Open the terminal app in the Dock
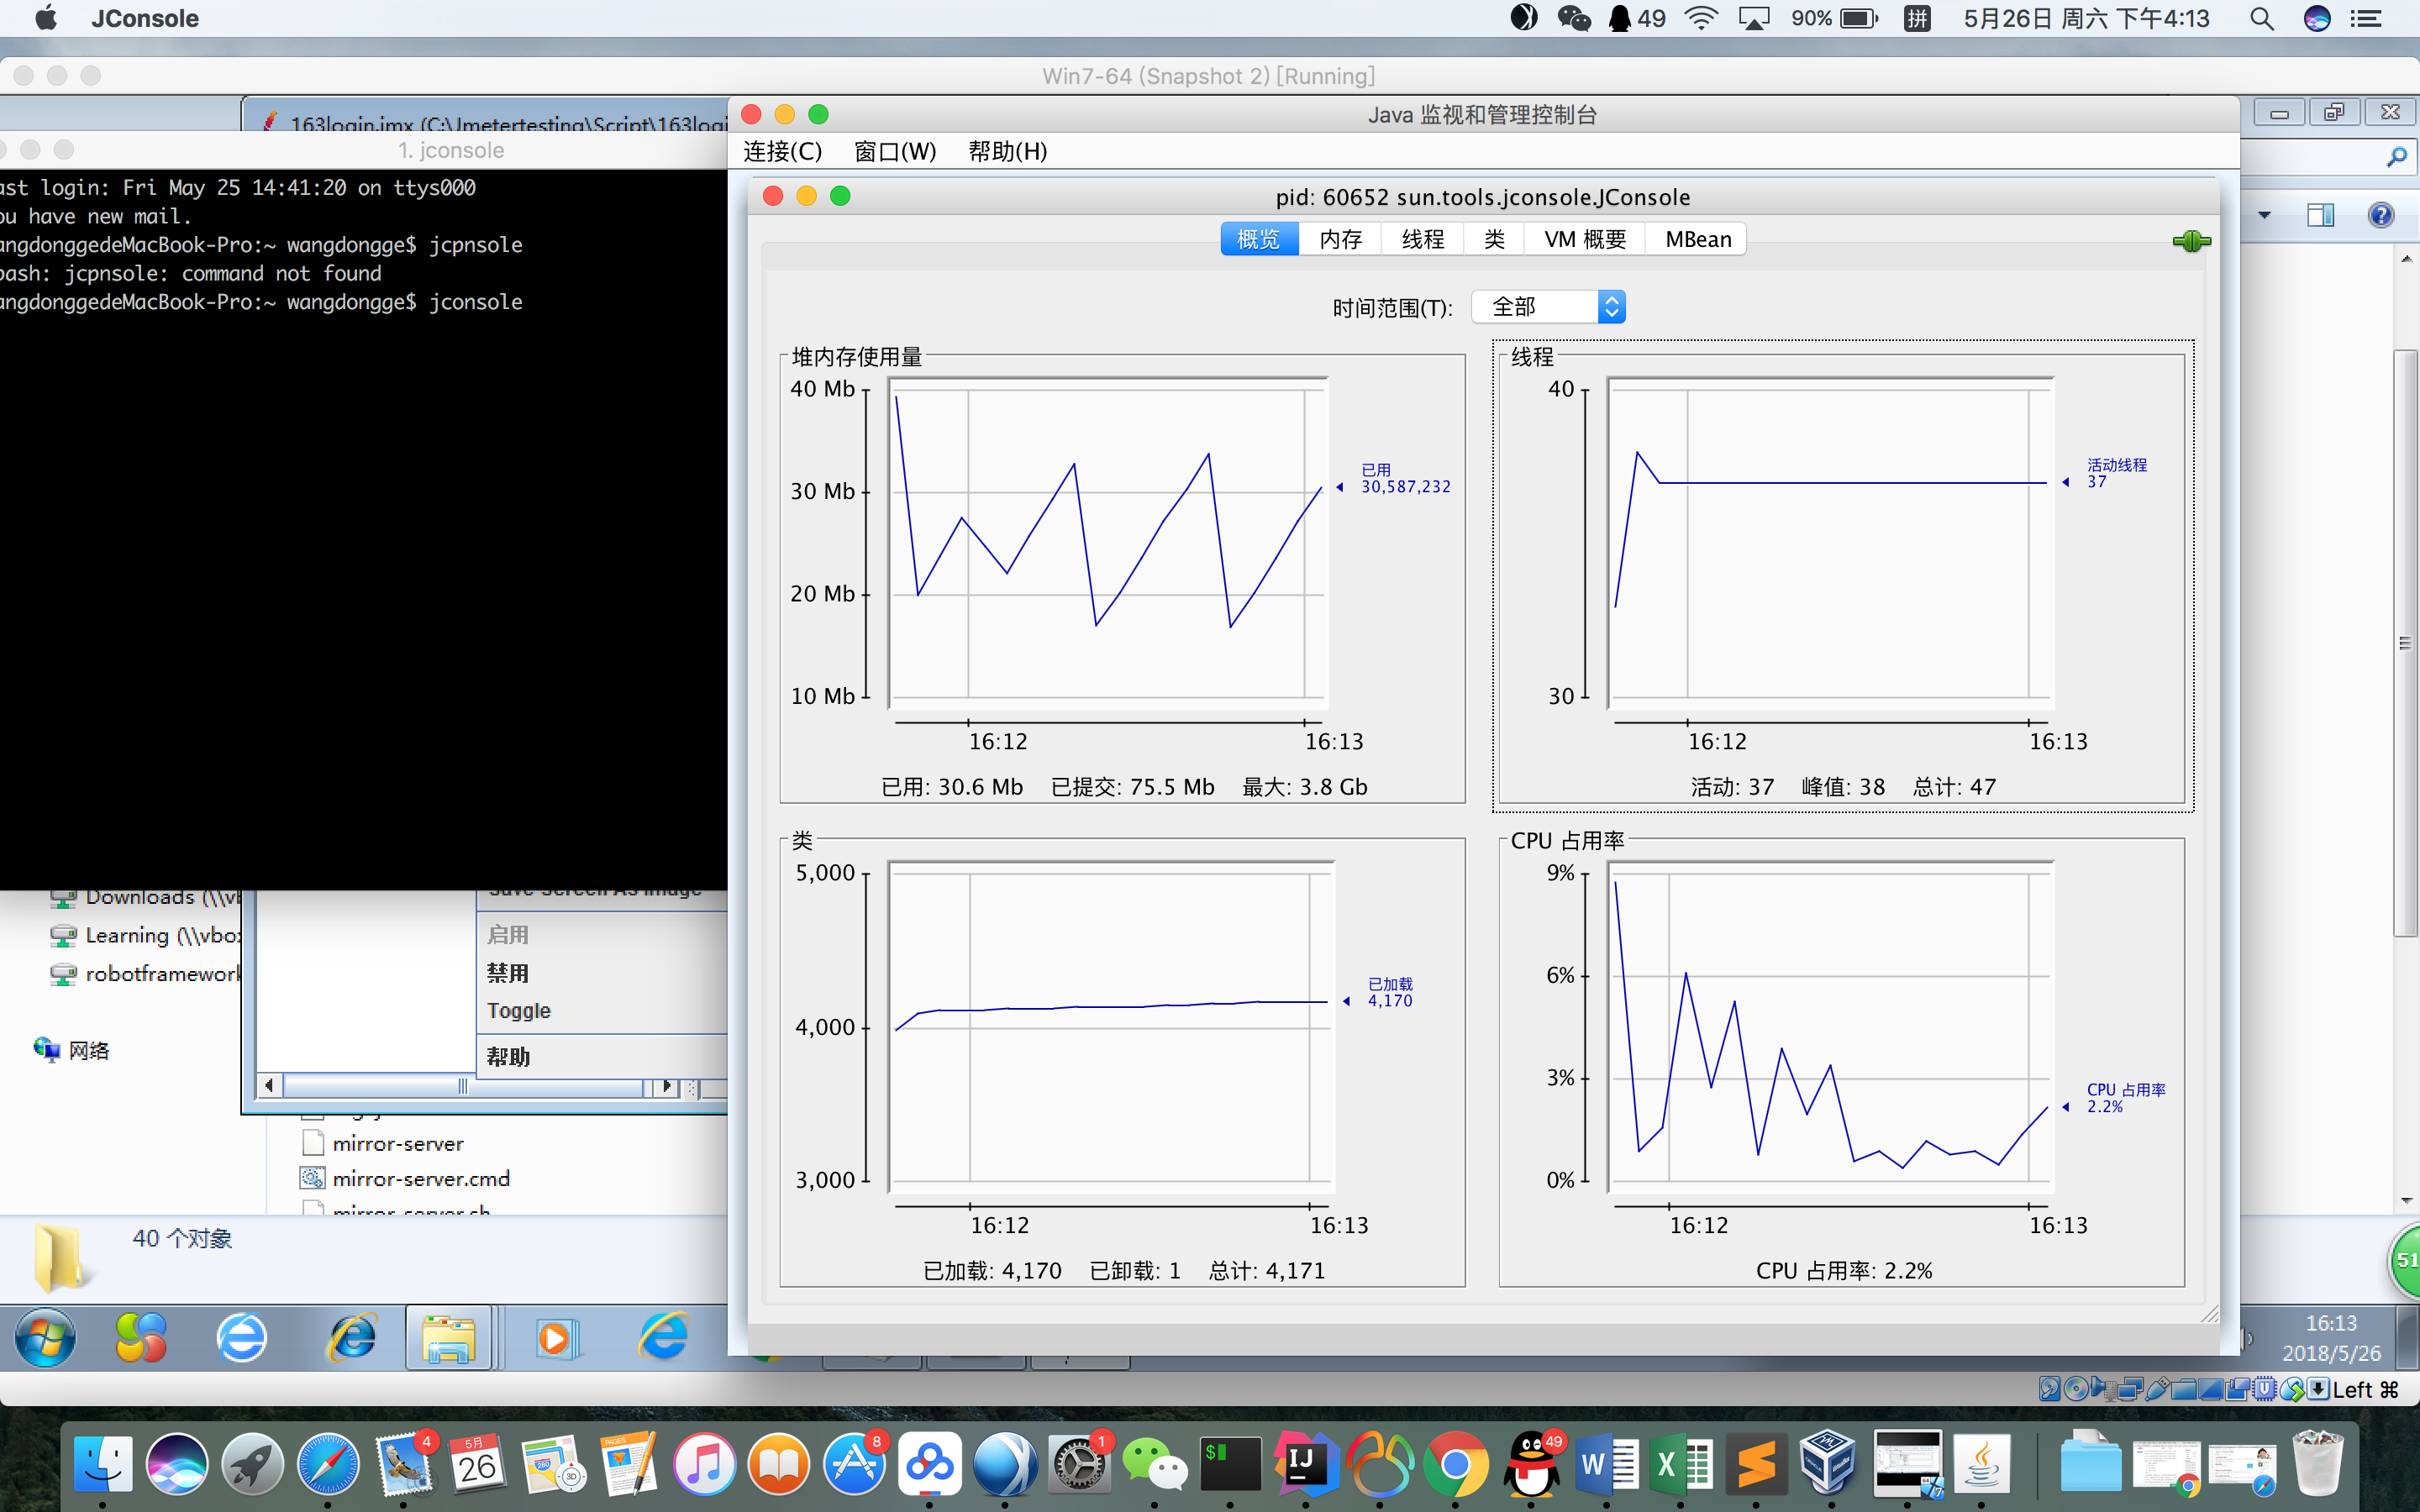This screenshot has width=2420, height=1512. (1230, 1465)
